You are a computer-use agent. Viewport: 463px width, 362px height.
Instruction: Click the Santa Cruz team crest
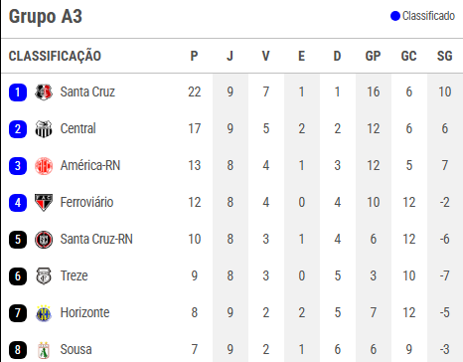[x=44, y=92]
